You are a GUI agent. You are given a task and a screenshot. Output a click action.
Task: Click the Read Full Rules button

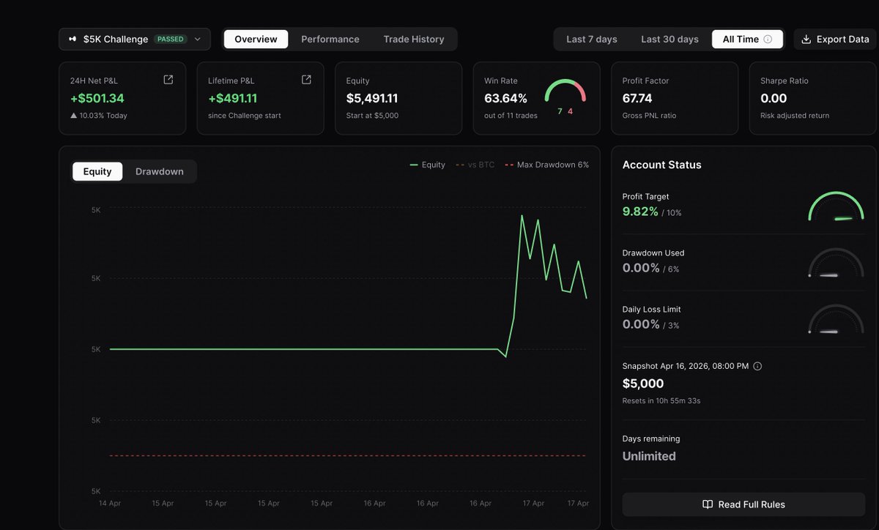pyautogui.click(x=743, y=504)
